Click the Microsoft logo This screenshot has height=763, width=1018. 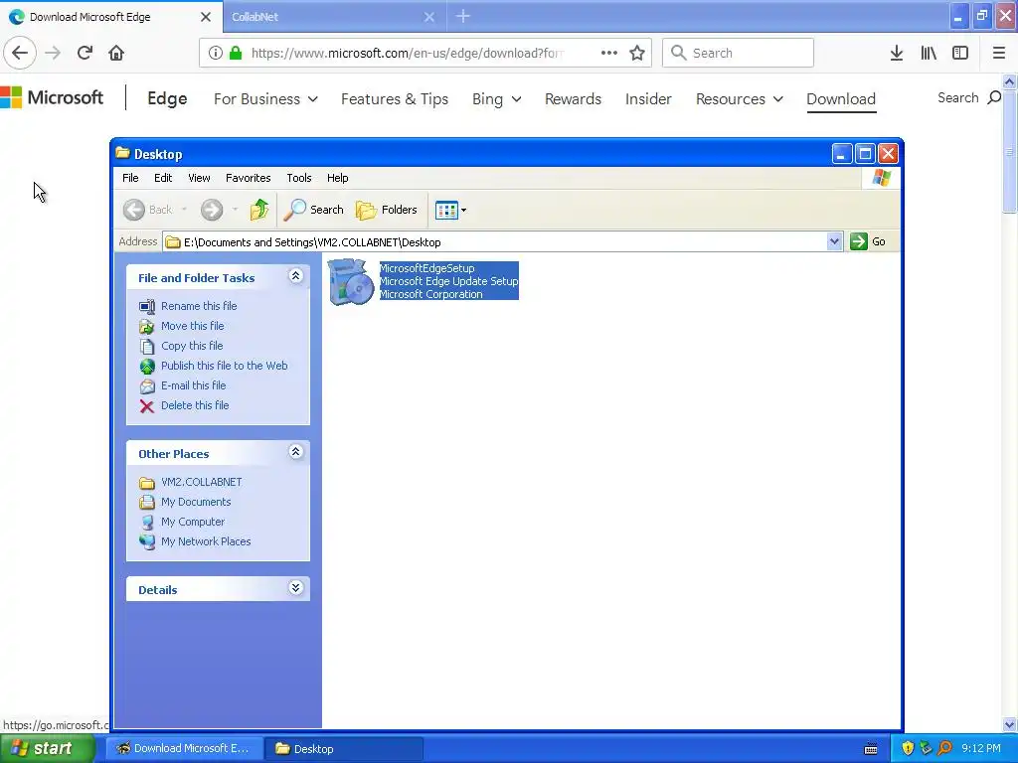[52, 98]
